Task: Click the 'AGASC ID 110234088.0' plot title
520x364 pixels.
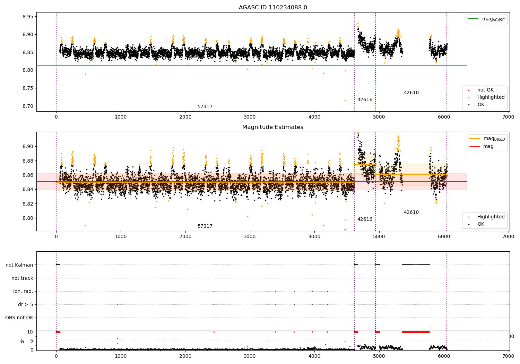Action: pyautogui.click(x=273, y=8)
